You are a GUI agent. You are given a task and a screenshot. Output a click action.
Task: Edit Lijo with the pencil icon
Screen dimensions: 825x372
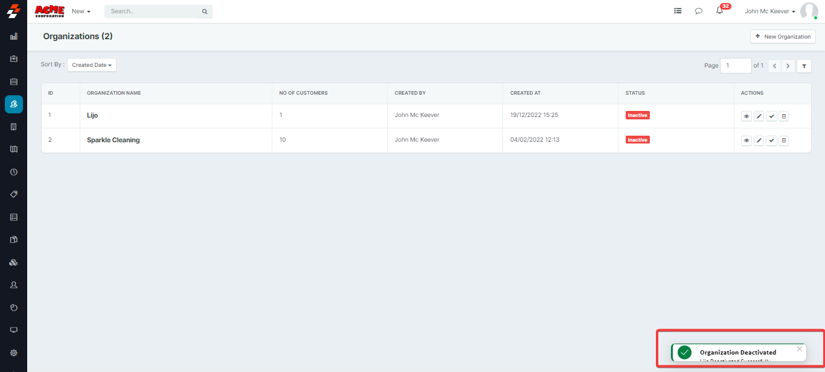click(x=759, y=116)
